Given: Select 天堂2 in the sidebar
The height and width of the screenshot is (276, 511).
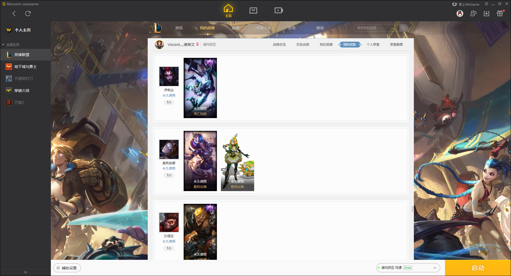Looking at the screenshot, I should tap(25, 102).
